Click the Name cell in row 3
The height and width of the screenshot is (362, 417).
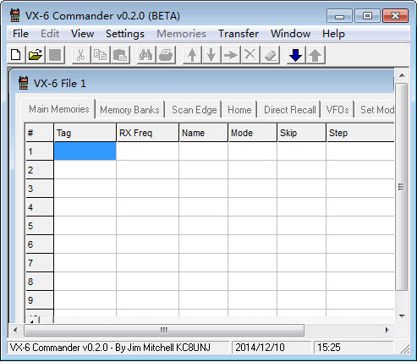pyautogui.click(x=203, y=189)
